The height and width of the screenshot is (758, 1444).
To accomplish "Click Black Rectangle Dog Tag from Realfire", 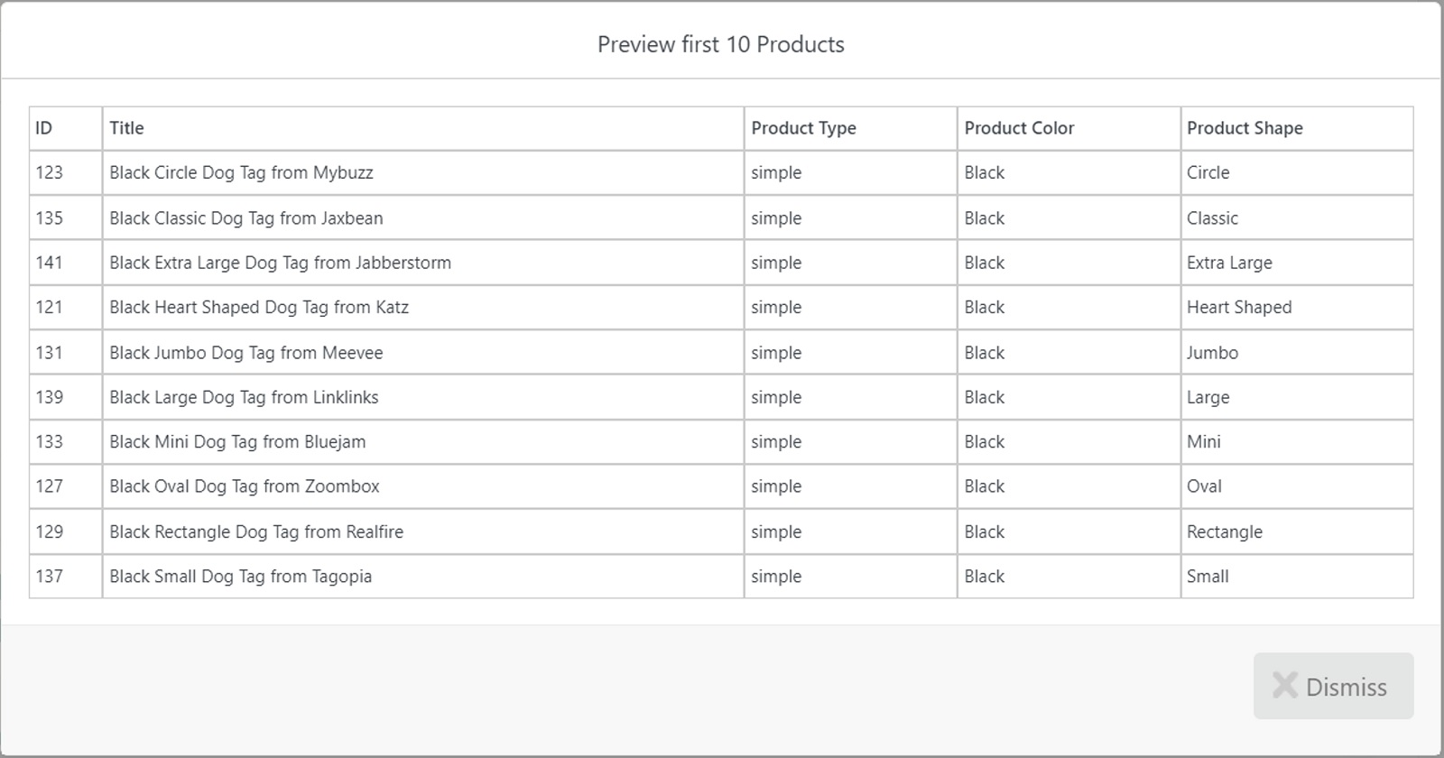I will [256, 532].
